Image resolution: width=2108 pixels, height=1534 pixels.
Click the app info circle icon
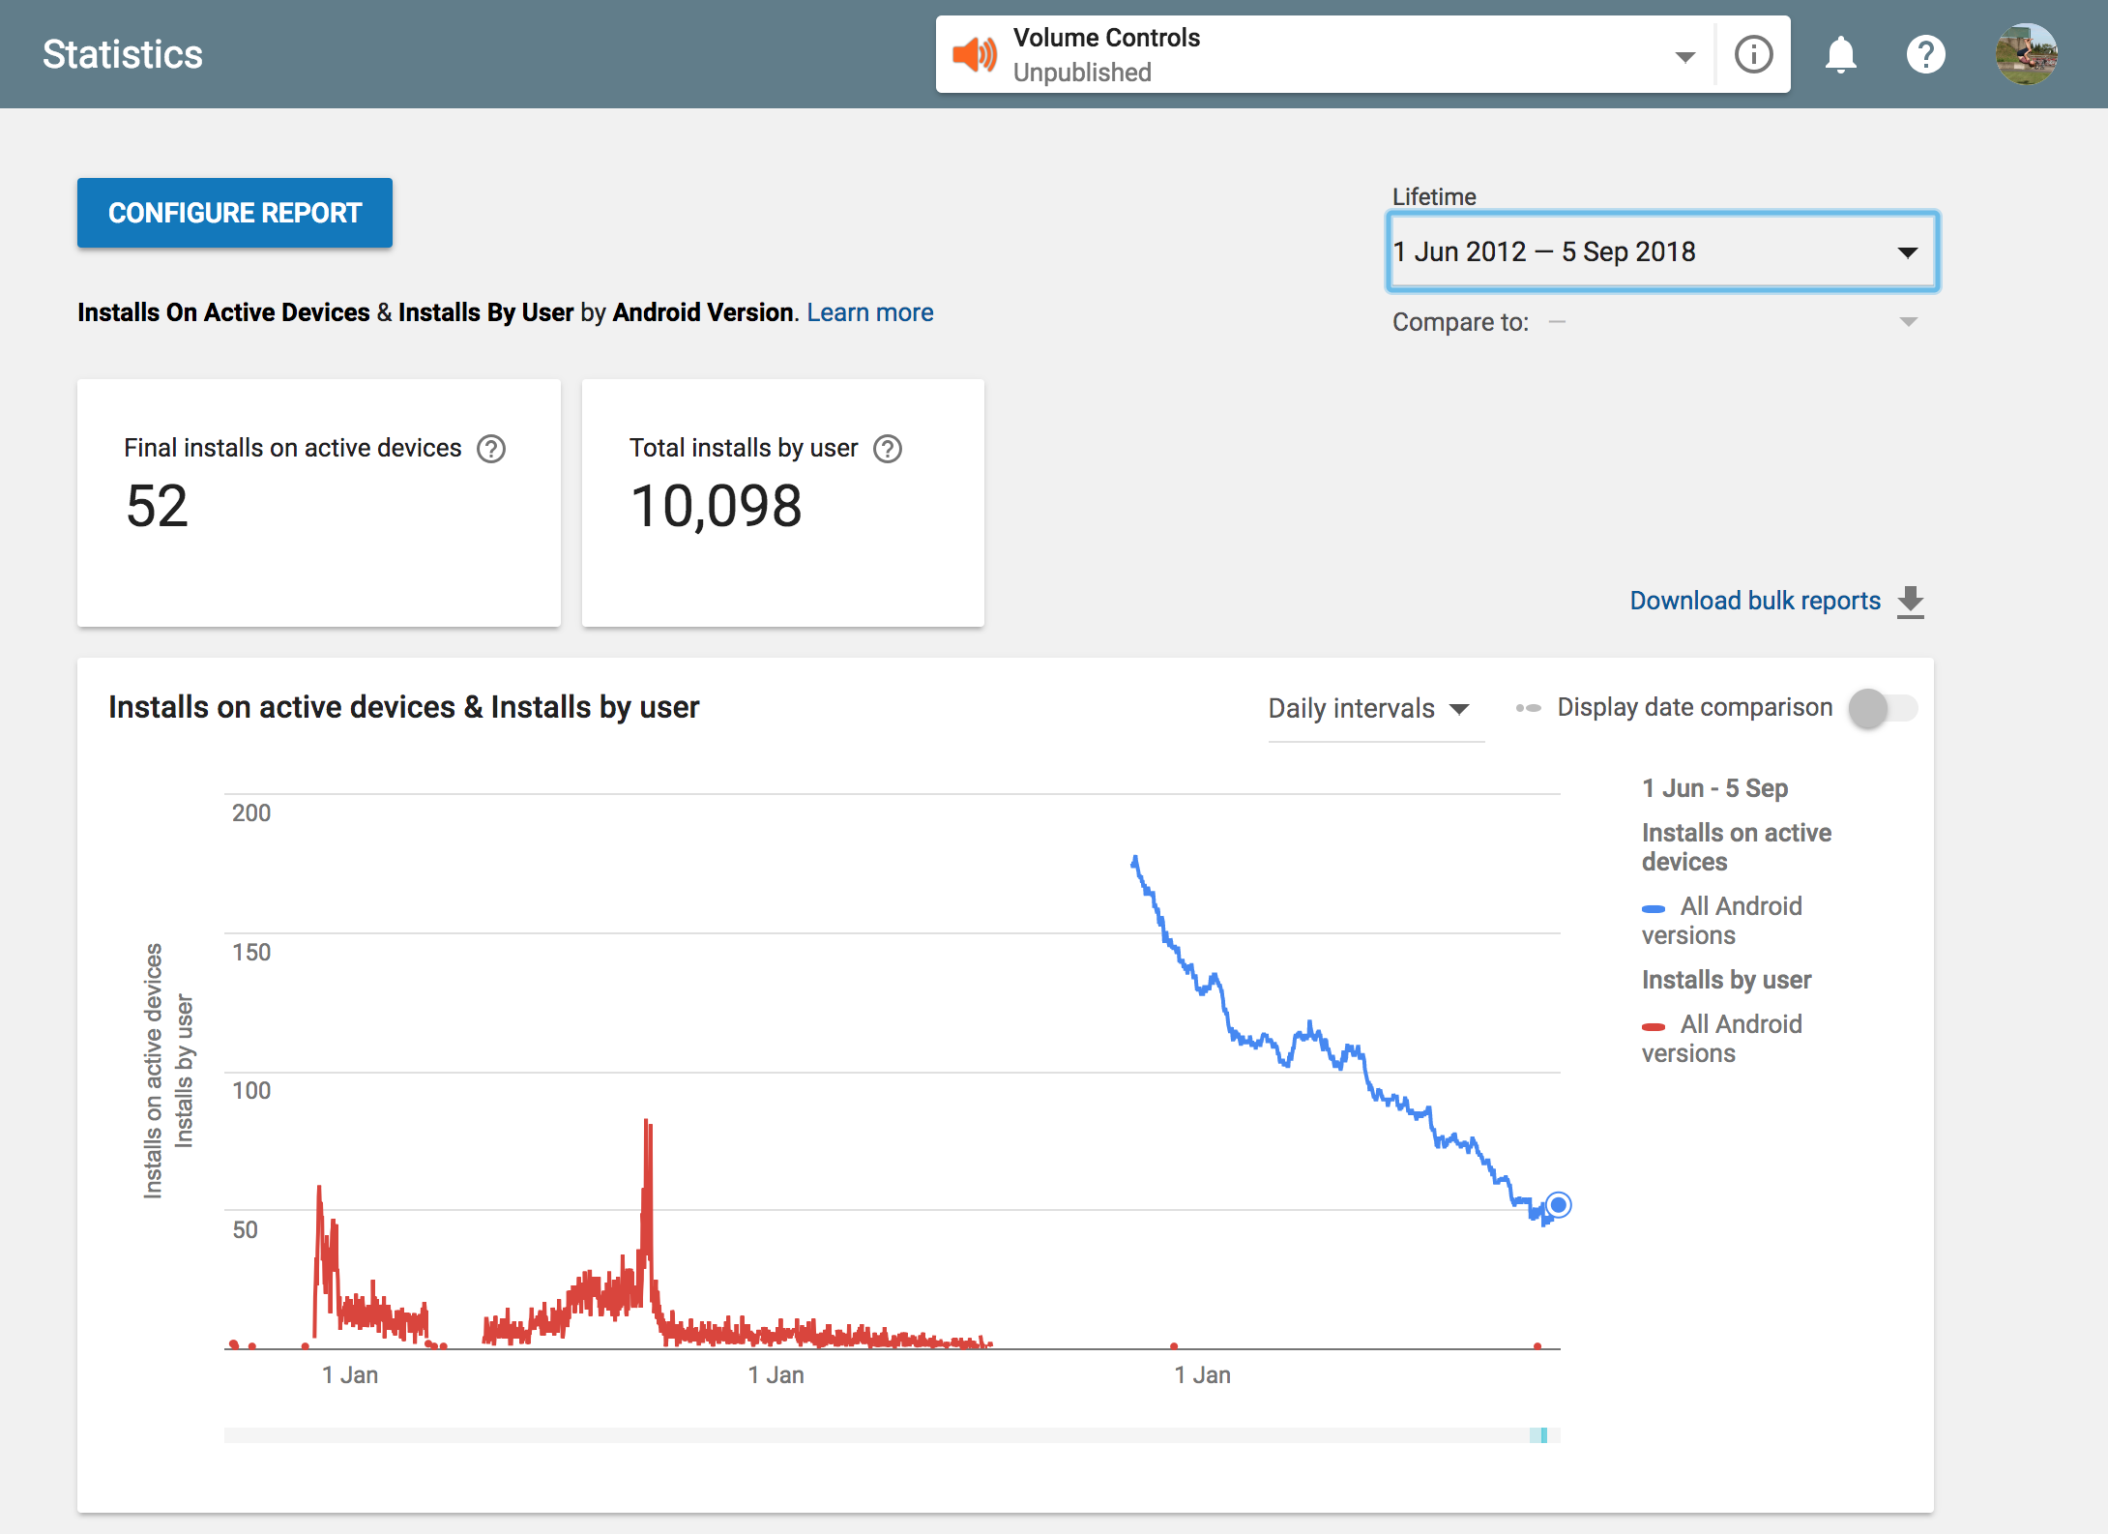1753,54
